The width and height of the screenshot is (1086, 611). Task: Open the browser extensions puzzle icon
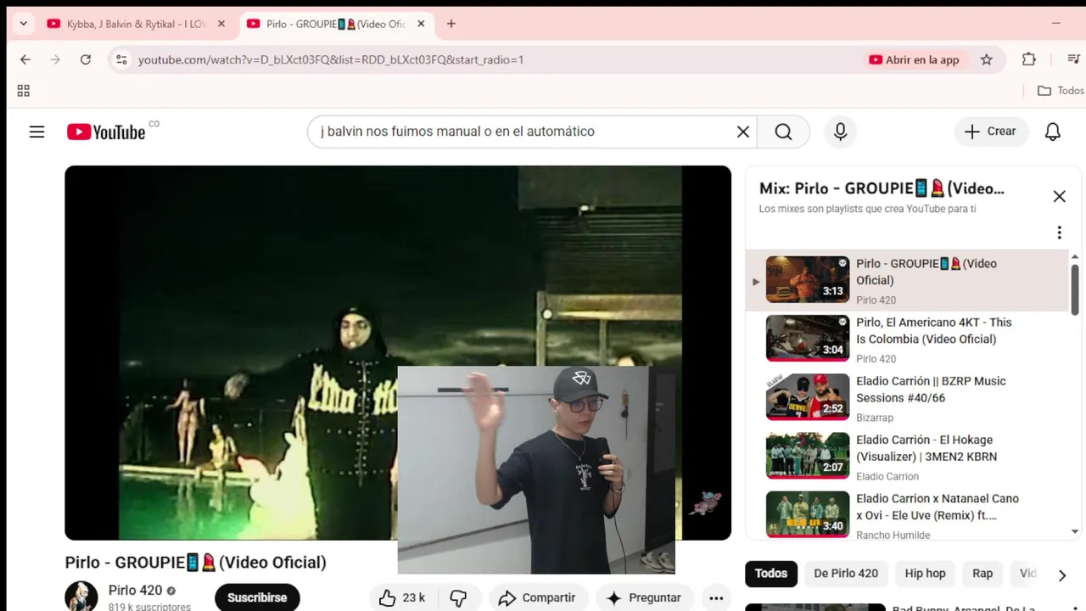[1029, 59]
